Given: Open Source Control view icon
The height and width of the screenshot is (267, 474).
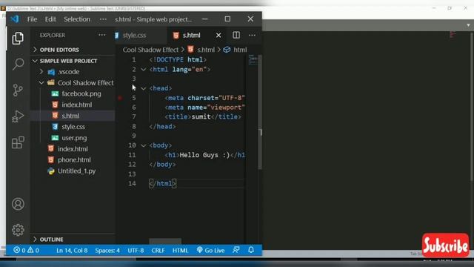Looking at the screenshot, I should (18, 90).
